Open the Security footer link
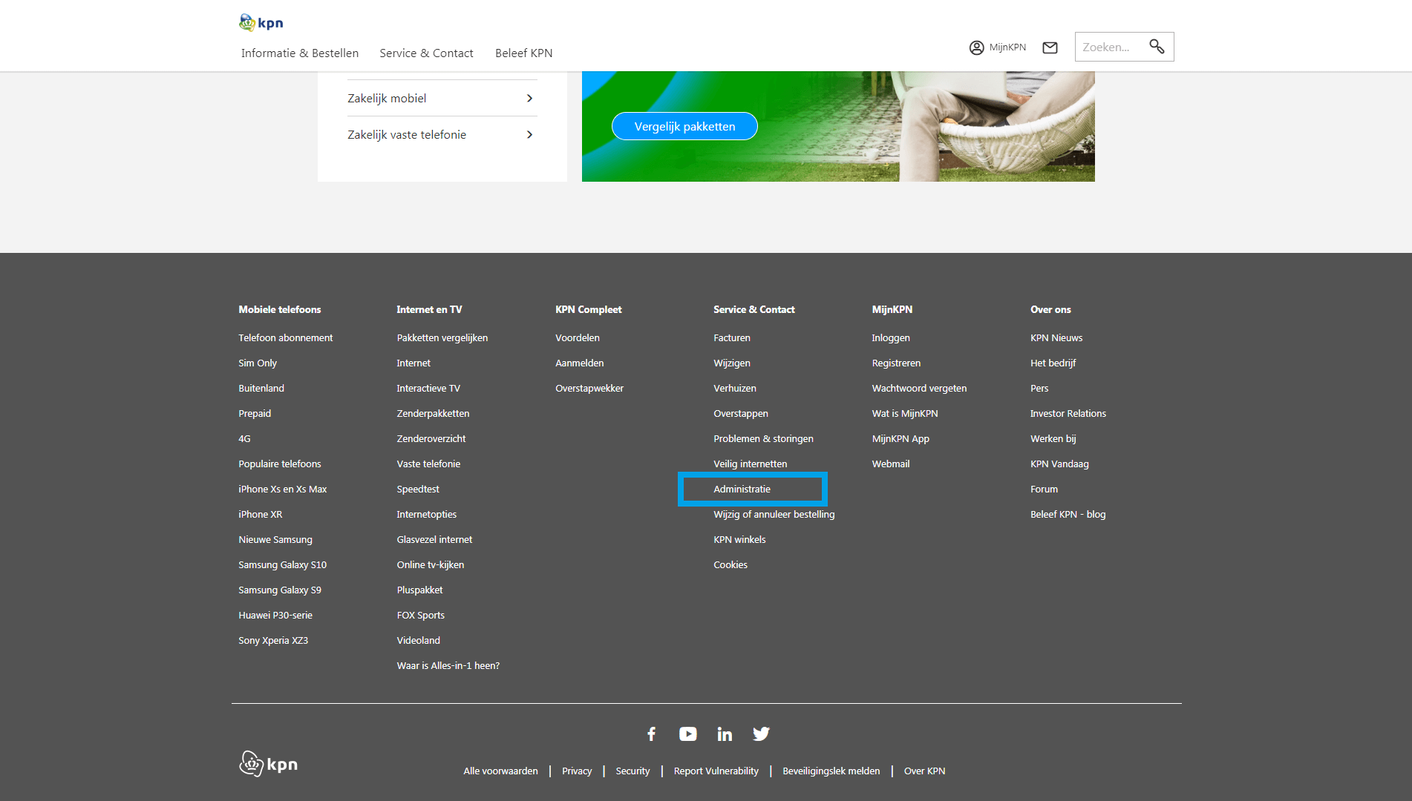Viewport: 1412px width, 801px height. [x=633, y=771]
